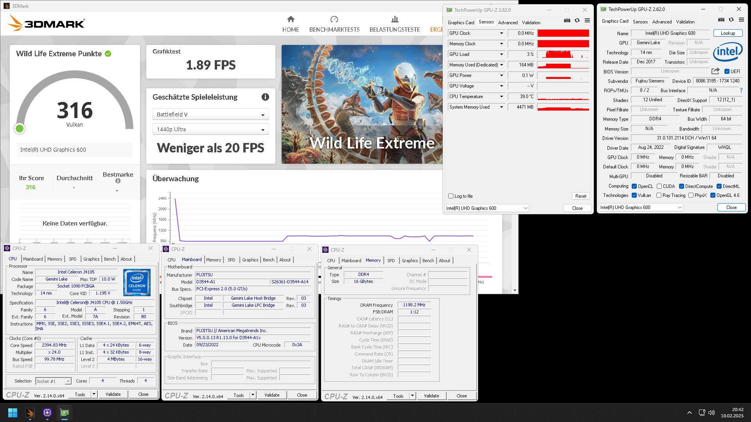
Task: Click the BIOS export share icon
Action: tap(715, 71)
